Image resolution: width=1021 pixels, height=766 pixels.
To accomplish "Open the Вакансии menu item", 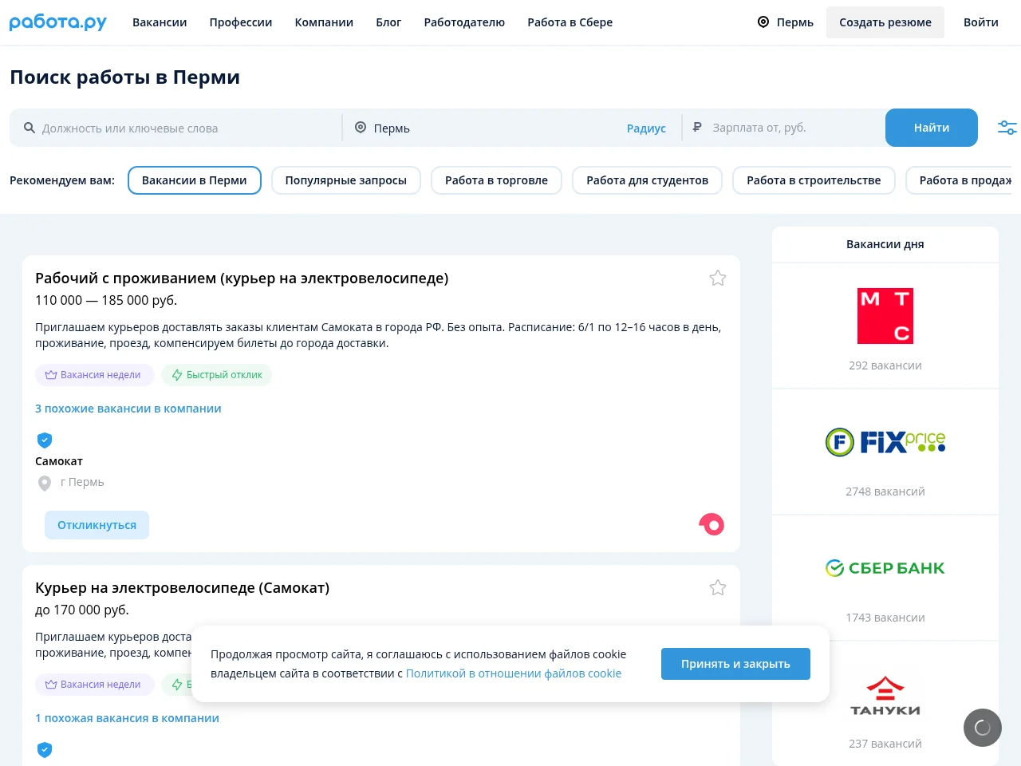I will pyautogui.click(x=160, y=22).
